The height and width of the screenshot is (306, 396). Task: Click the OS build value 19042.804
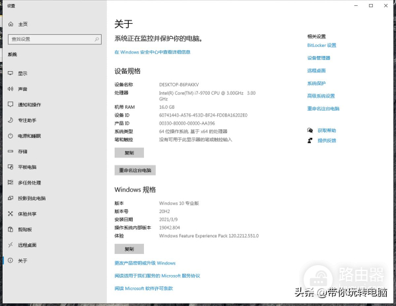(170, 228)
